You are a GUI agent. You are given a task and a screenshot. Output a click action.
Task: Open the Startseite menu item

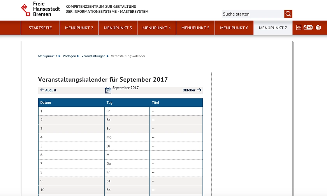tap(40, 28)
